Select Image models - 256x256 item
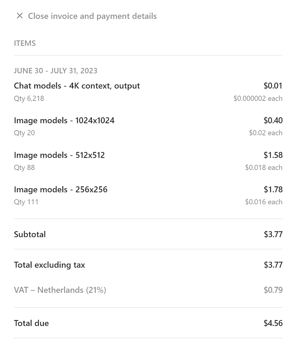299x344 pixels. point(61,189)
